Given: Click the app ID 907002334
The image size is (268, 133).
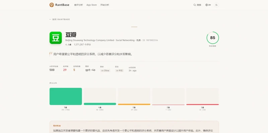Looking at the screenshot, I should coord(150,40).
